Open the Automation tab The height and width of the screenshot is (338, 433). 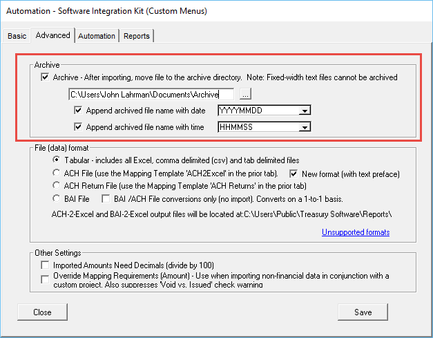point(97,36)
